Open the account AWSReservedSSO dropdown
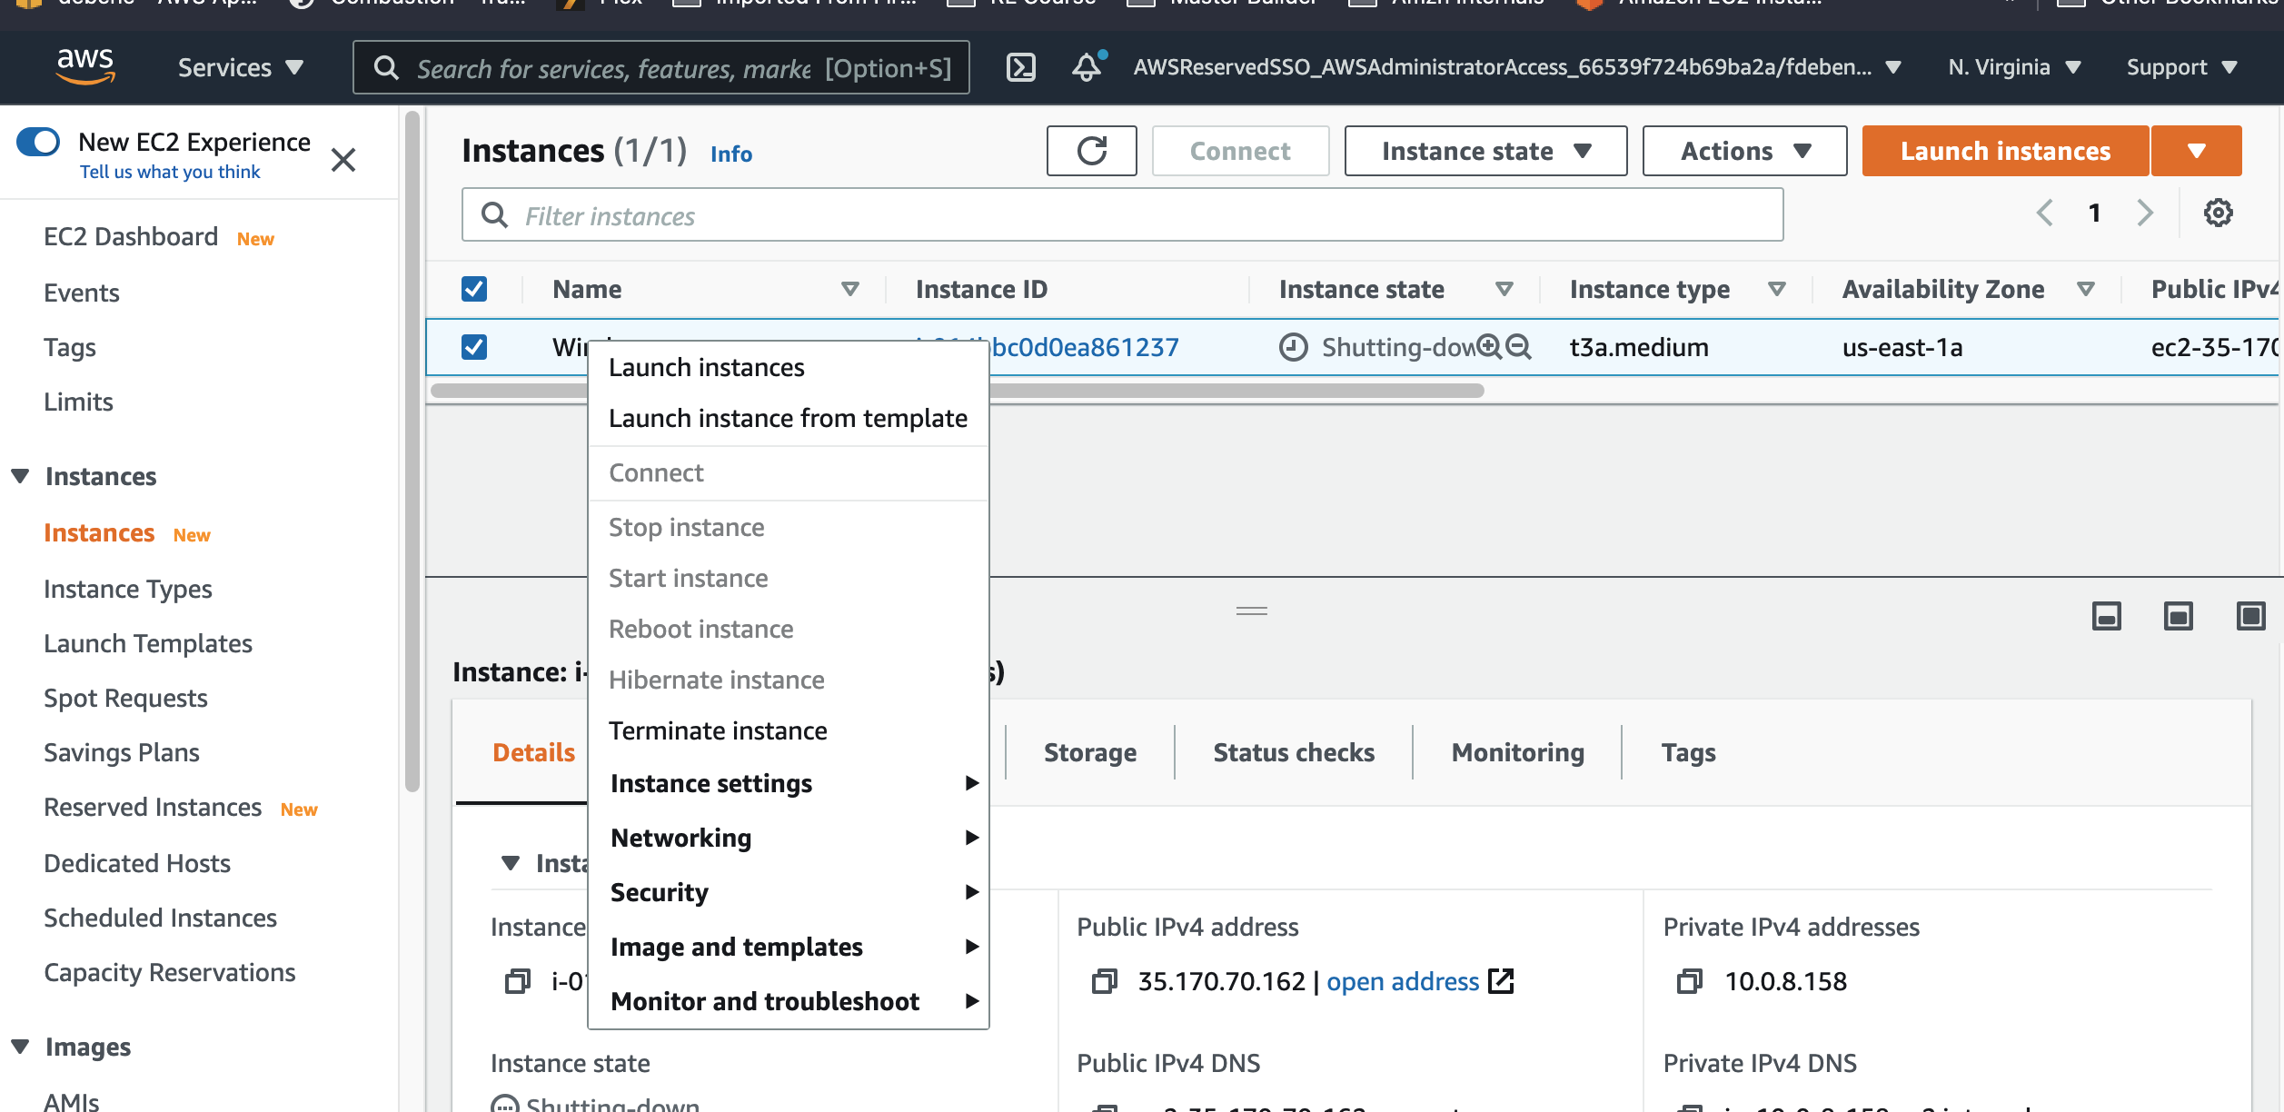Viewport: 2284px width, 1112px height. coord(1517,67)
